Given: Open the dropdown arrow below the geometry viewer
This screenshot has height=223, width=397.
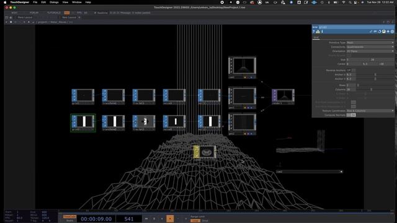Looking at the screenshot, I should tap(341, 172).
